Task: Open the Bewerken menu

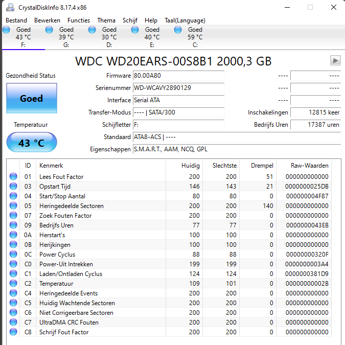Action: 47,20
